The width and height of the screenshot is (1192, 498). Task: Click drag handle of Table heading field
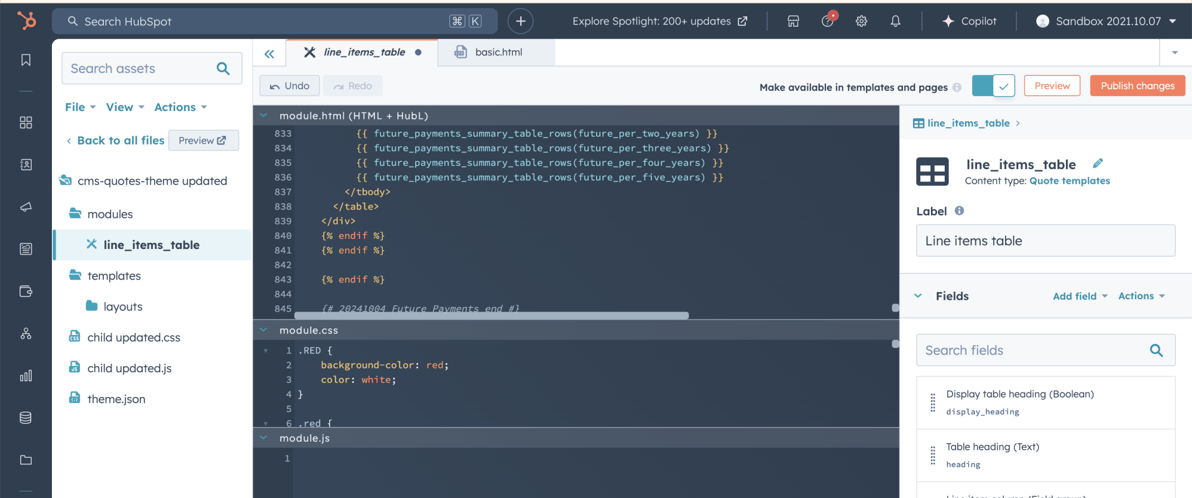[x=933, y=455]
